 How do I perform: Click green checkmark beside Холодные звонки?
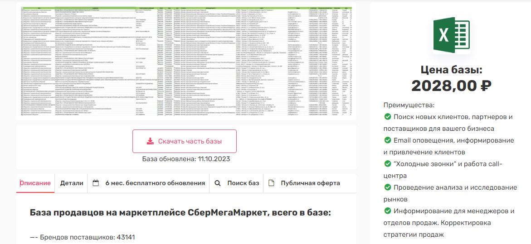point(388,164)
